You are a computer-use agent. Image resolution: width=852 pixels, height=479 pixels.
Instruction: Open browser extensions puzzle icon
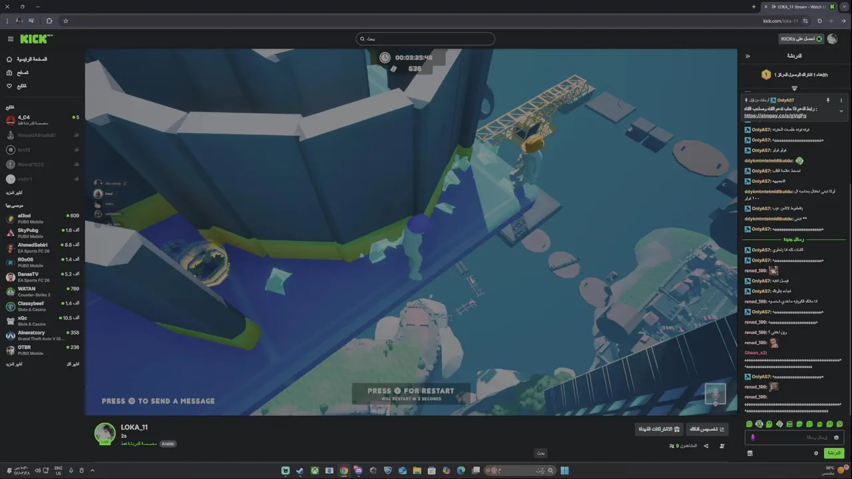[x=49, y=21]
